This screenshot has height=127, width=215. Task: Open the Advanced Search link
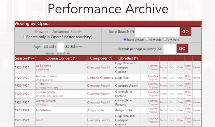coord(67,31)
